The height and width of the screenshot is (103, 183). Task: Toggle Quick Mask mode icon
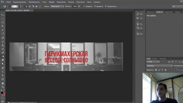pyautogui.click(x=3, y=98)
